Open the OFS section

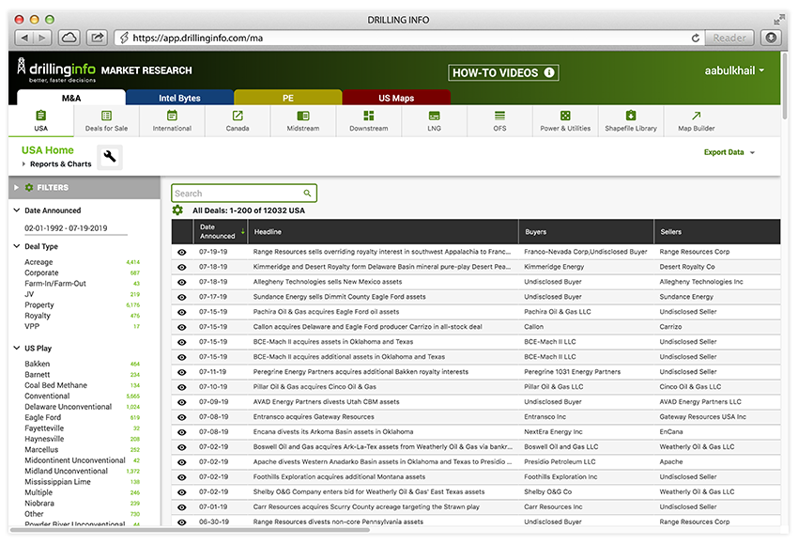[x=499, y=121]
